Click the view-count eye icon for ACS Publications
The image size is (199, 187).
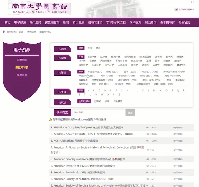coord(147,141)
